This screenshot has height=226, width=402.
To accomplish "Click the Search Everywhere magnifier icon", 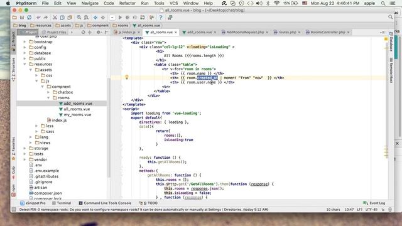I will (x=390, y=17).
